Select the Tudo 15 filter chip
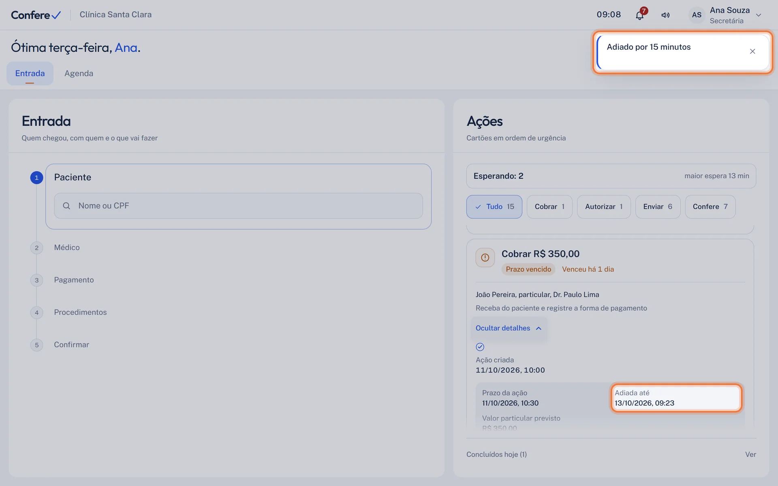 pyautogui.click(x=494, y=207)
